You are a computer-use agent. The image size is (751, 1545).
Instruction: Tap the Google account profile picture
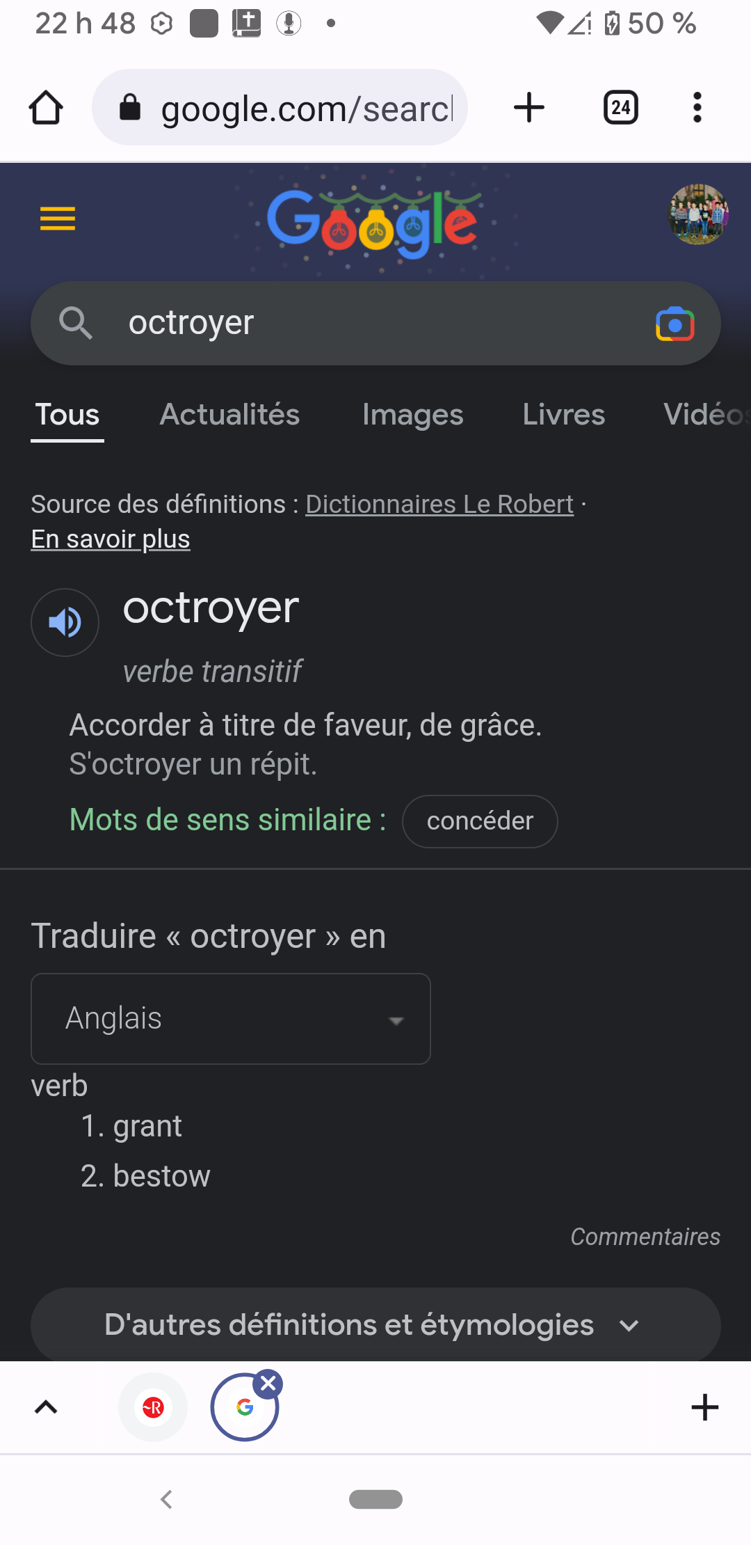(697, 214)
